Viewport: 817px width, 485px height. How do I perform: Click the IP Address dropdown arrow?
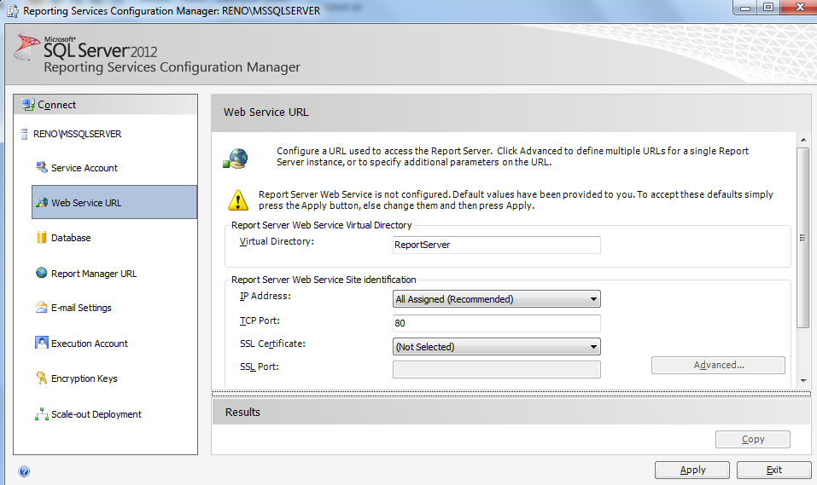593,299
